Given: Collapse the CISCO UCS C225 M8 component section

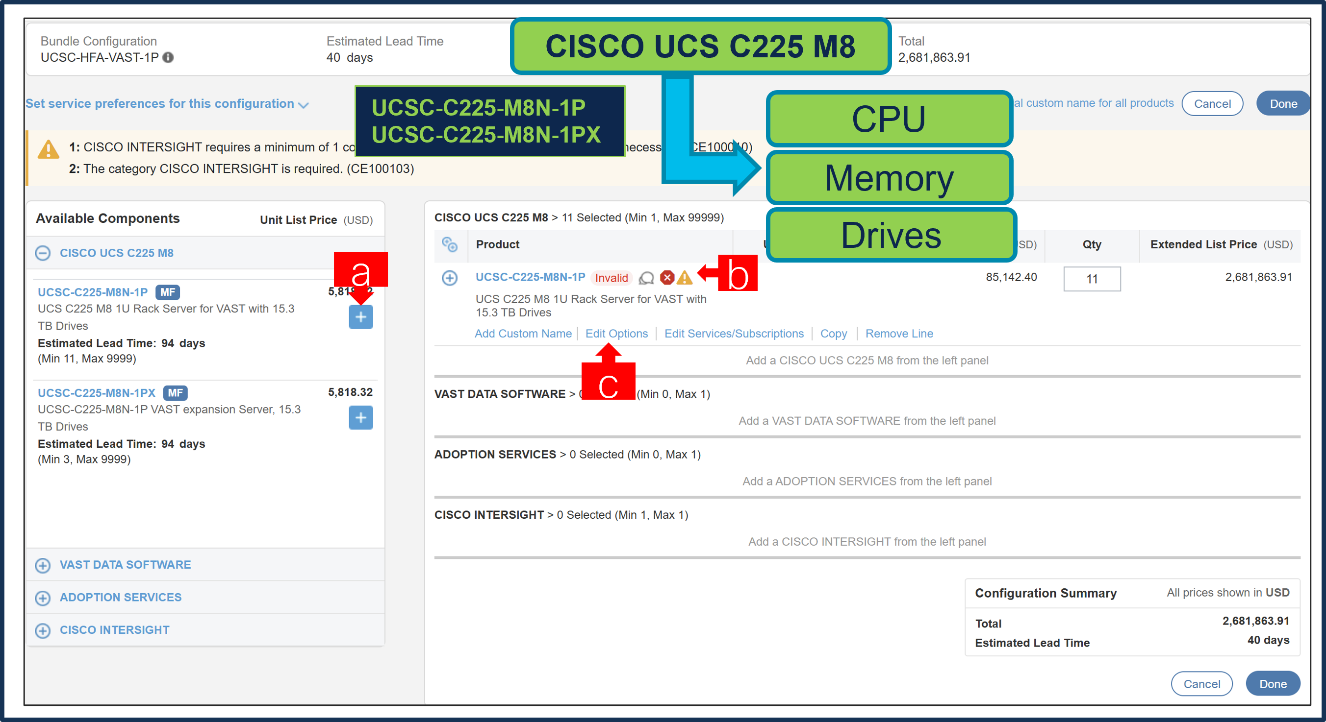Looking at the screenshot, I should pyautogui.click(x=43, y=253).
